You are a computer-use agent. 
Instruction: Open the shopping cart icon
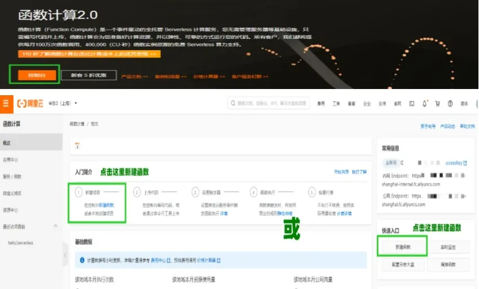(437, 104)
